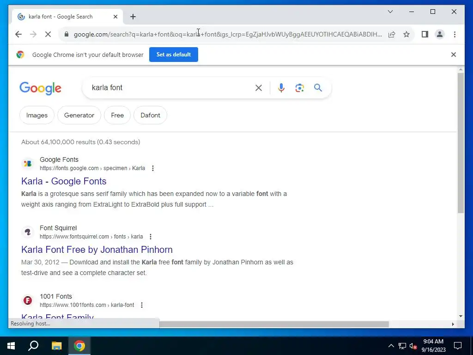Bookmark this tab with the star

pyautogui.click(x=406, y=34)
